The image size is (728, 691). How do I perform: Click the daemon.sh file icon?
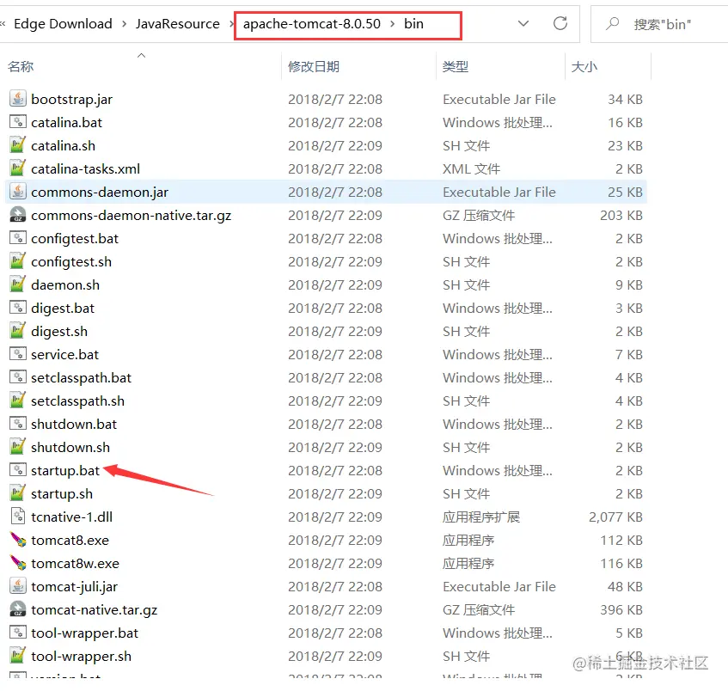(18, 284)
